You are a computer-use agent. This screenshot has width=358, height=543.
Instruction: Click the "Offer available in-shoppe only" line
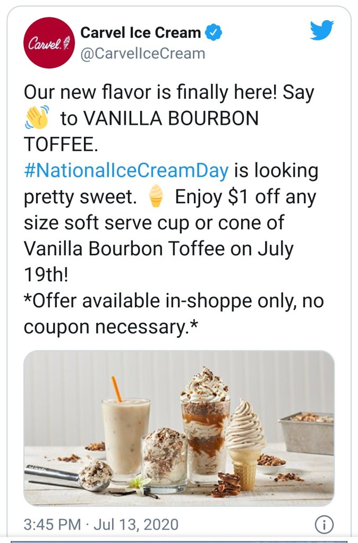[x=173, y=301]
